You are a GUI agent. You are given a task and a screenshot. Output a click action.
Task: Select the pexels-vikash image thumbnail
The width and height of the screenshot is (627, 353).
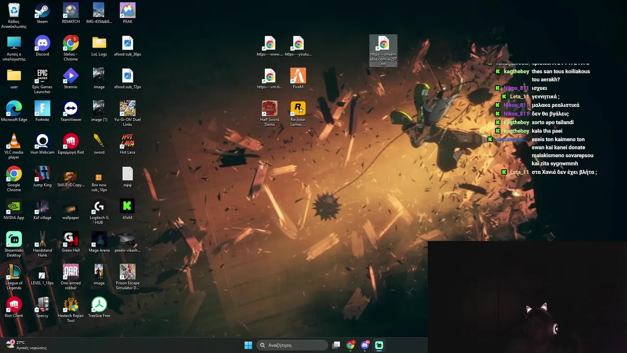(127, 243)
